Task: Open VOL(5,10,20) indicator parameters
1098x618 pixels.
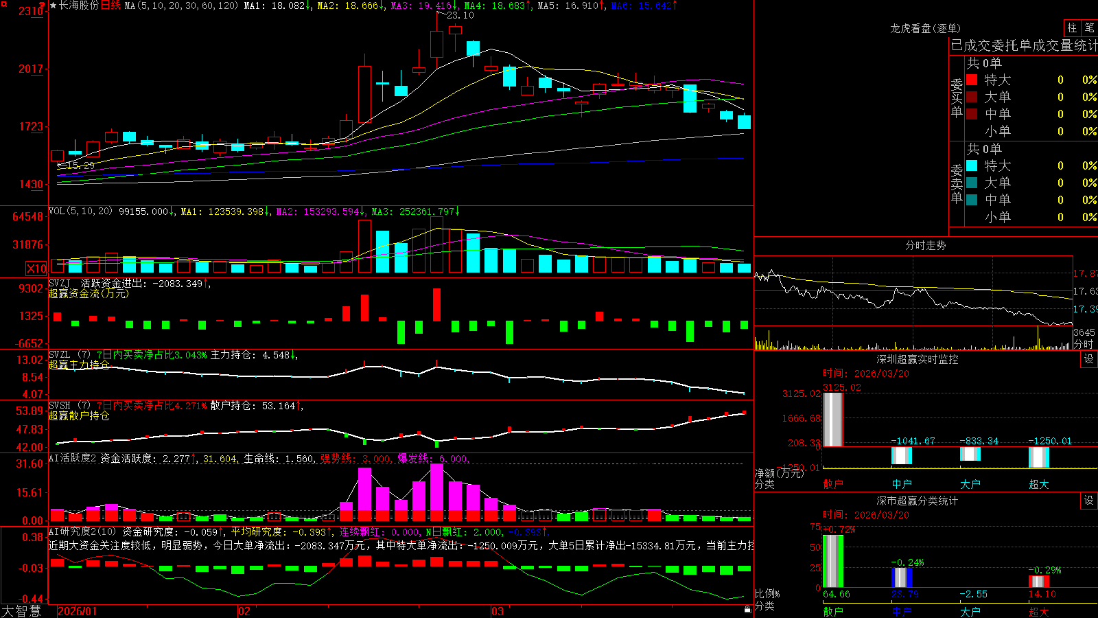Action: click(81, 211)
